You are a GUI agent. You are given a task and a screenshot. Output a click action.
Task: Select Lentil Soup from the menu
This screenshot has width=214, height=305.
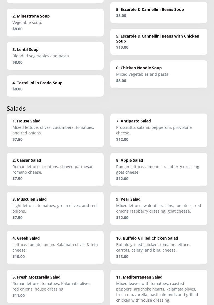click(x=55, y=56)
